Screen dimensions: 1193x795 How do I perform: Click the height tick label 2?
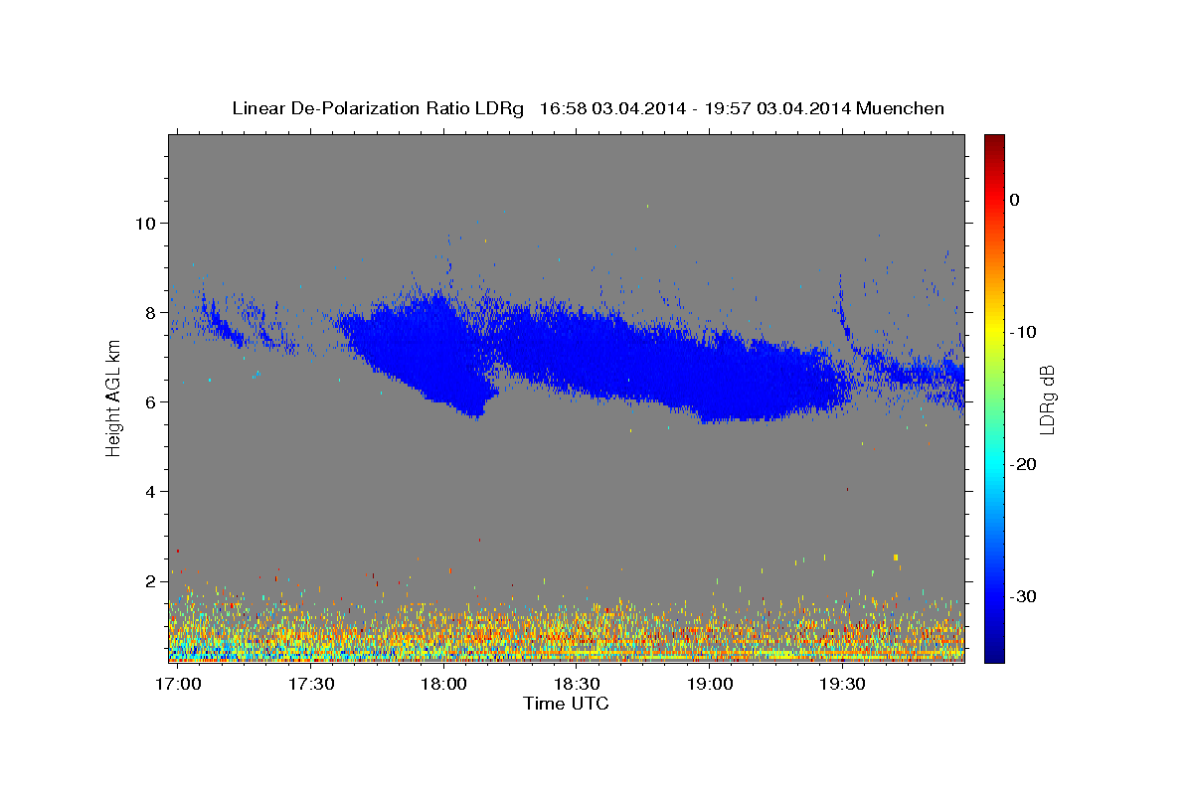click(x=150, y=580)
